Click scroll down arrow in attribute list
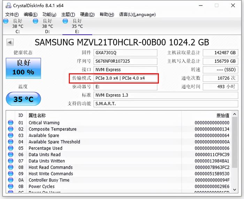This screenshot has width=244, height=199. [235, 190]
